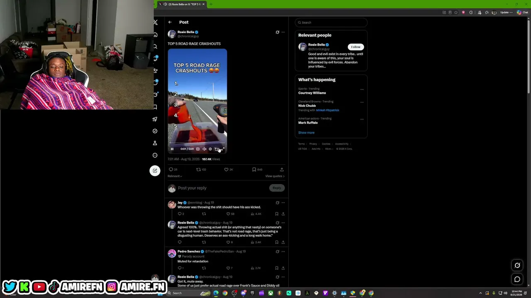Reply to the main post via comment icon
This screenshot has width=531, height=298.
171,169
